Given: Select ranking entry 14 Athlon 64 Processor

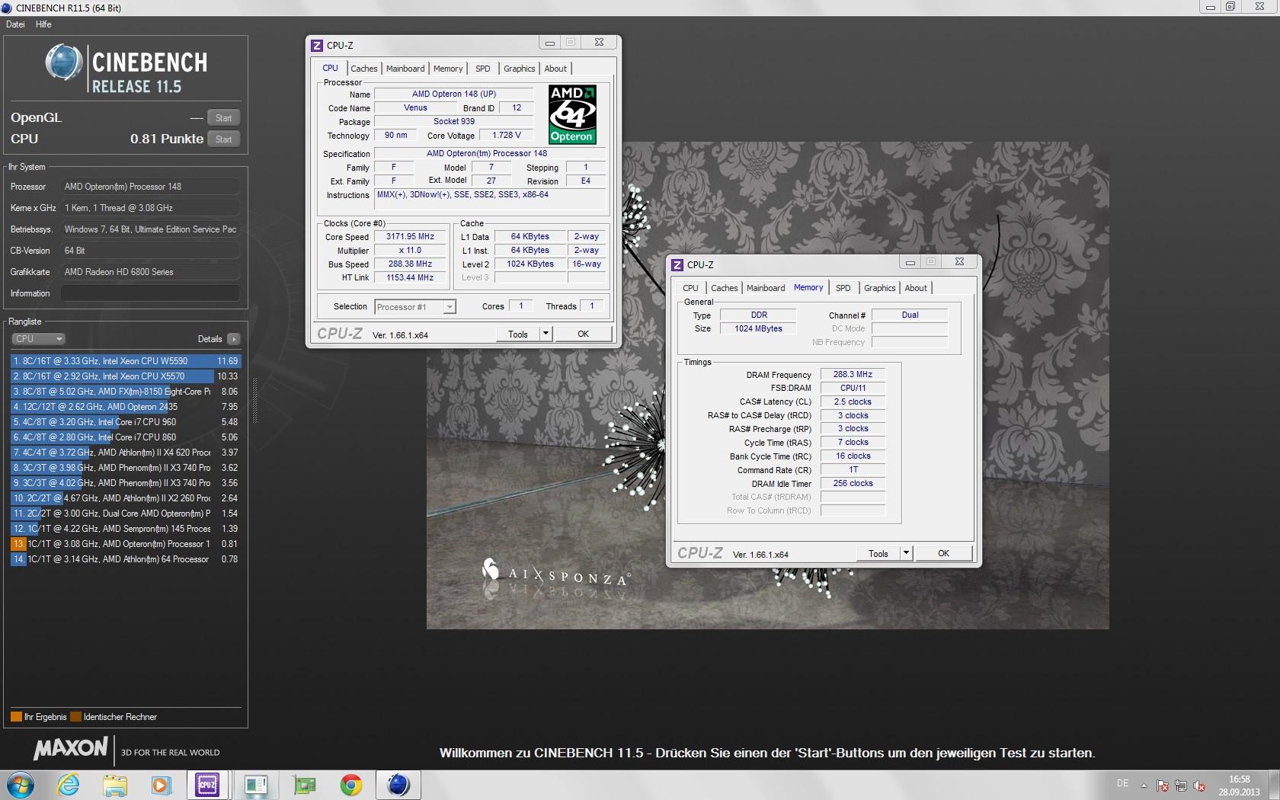Looking at the screenshot, I should tap(126, 559).
